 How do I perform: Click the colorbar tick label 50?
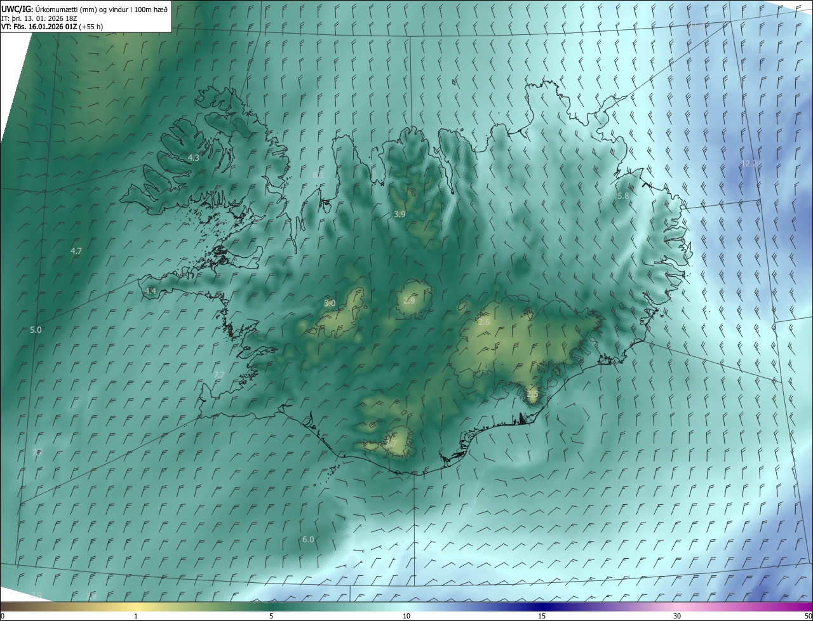click(808, 616)
